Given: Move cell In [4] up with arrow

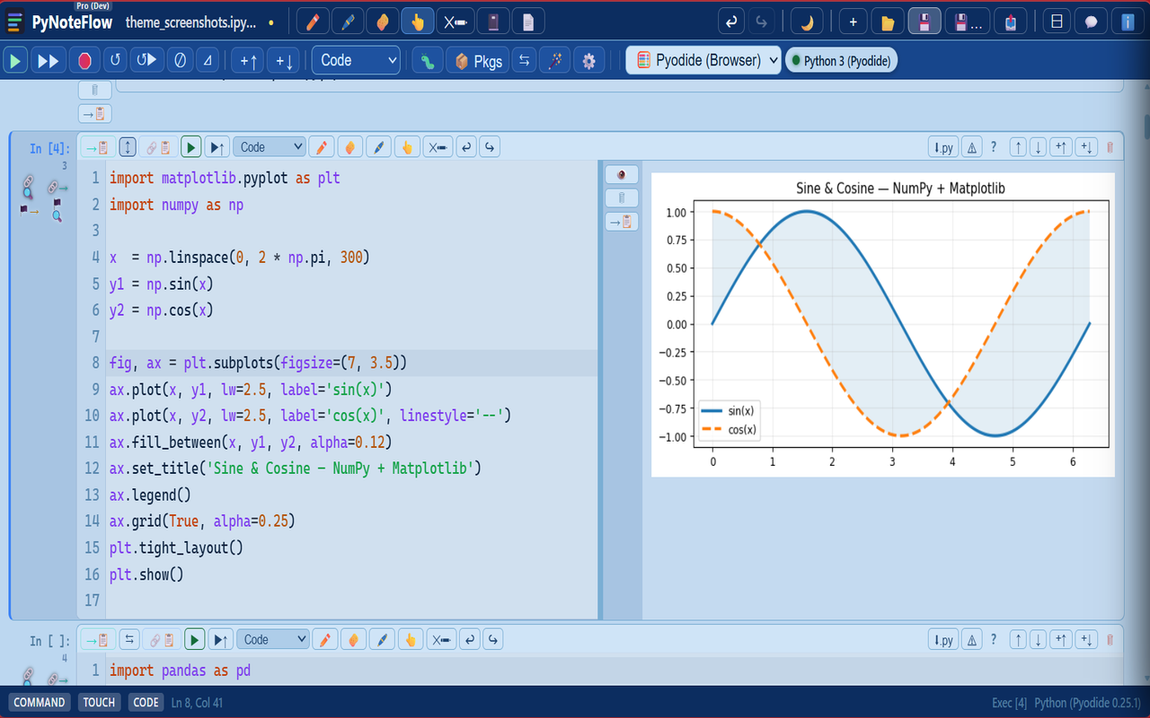Looking at the screenshot, I should coord(1018,147).
